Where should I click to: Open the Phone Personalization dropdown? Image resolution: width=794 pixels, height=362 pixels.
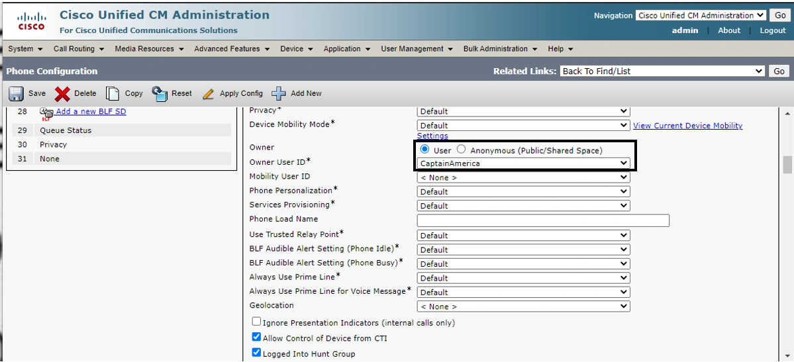523,192
